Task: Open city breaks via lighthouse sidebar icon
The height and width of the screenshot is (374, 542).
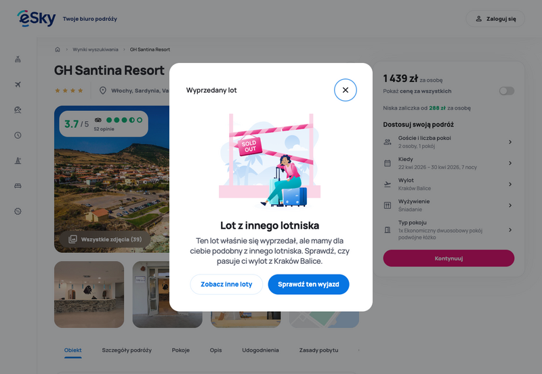Action: [x=18, y=160]
